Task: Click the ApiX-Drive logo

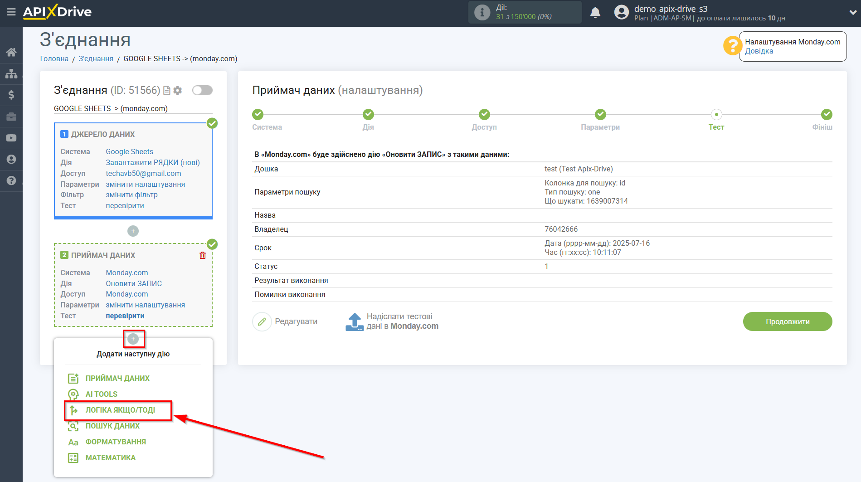Action: pyautogui.click(x=57, y=12)
